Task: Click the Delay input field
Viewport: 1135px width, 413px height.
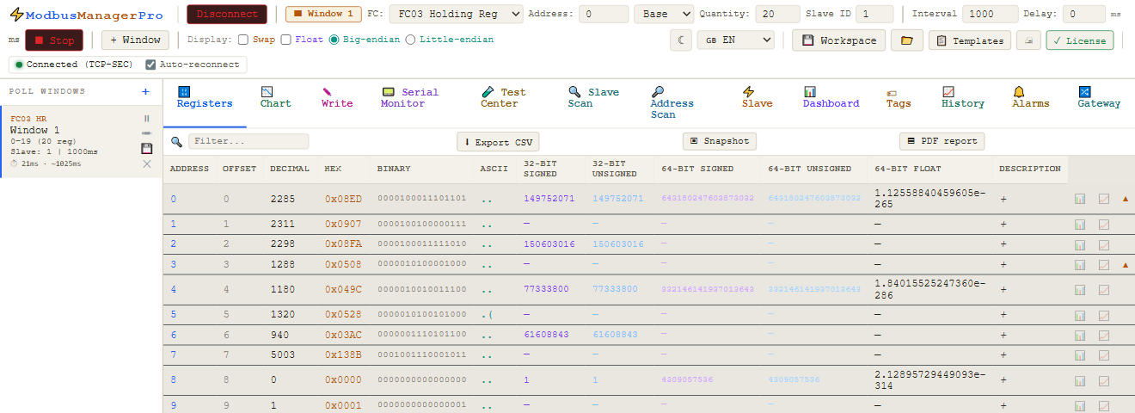Action: [x=1084, y=14]
